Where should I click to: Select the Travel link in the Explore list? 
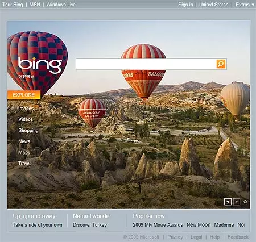pos(24,164)
